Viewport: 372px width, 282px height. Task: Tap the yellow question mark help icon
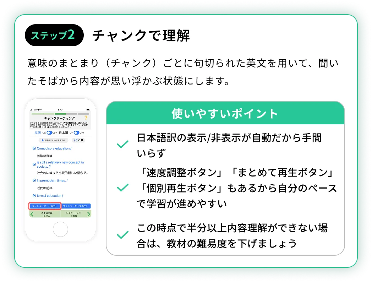(x=86, y=118)
